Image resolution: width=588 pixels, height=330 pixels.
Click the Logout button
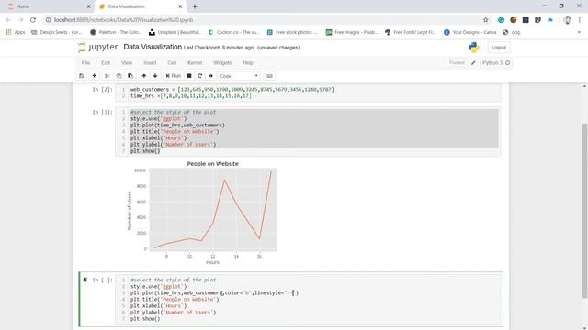click(499, 48)
